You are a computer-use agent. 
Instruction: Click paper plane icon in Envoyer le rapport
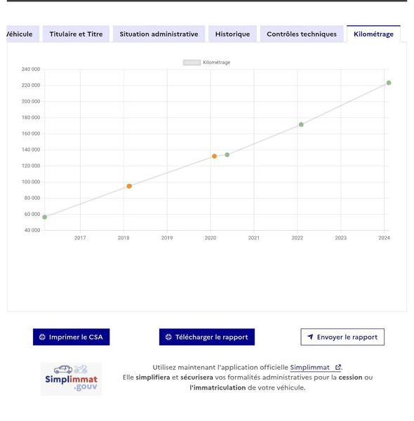[x=310, y=337]
